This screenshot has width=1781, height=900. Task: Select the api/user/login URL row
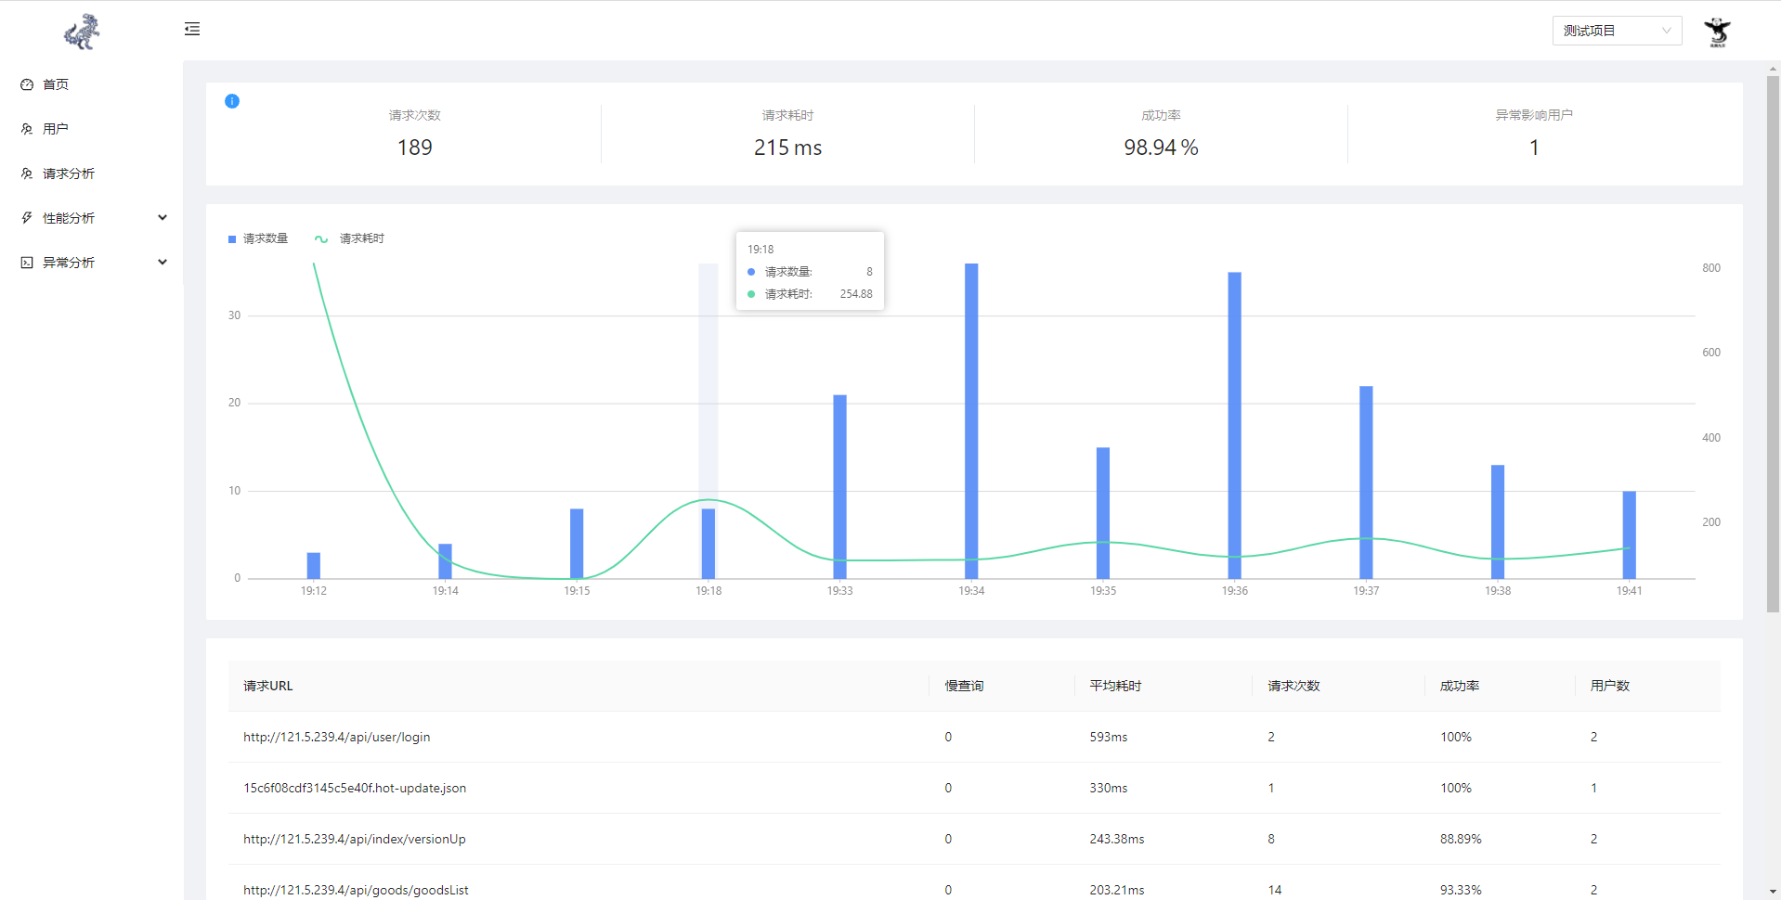(x=974, y=737)
